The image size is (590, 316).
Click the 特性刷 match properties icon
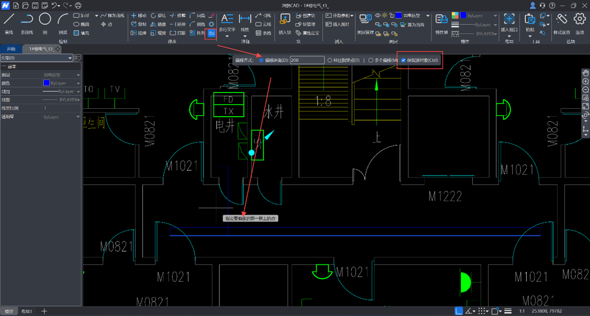[x=441, y=20]
